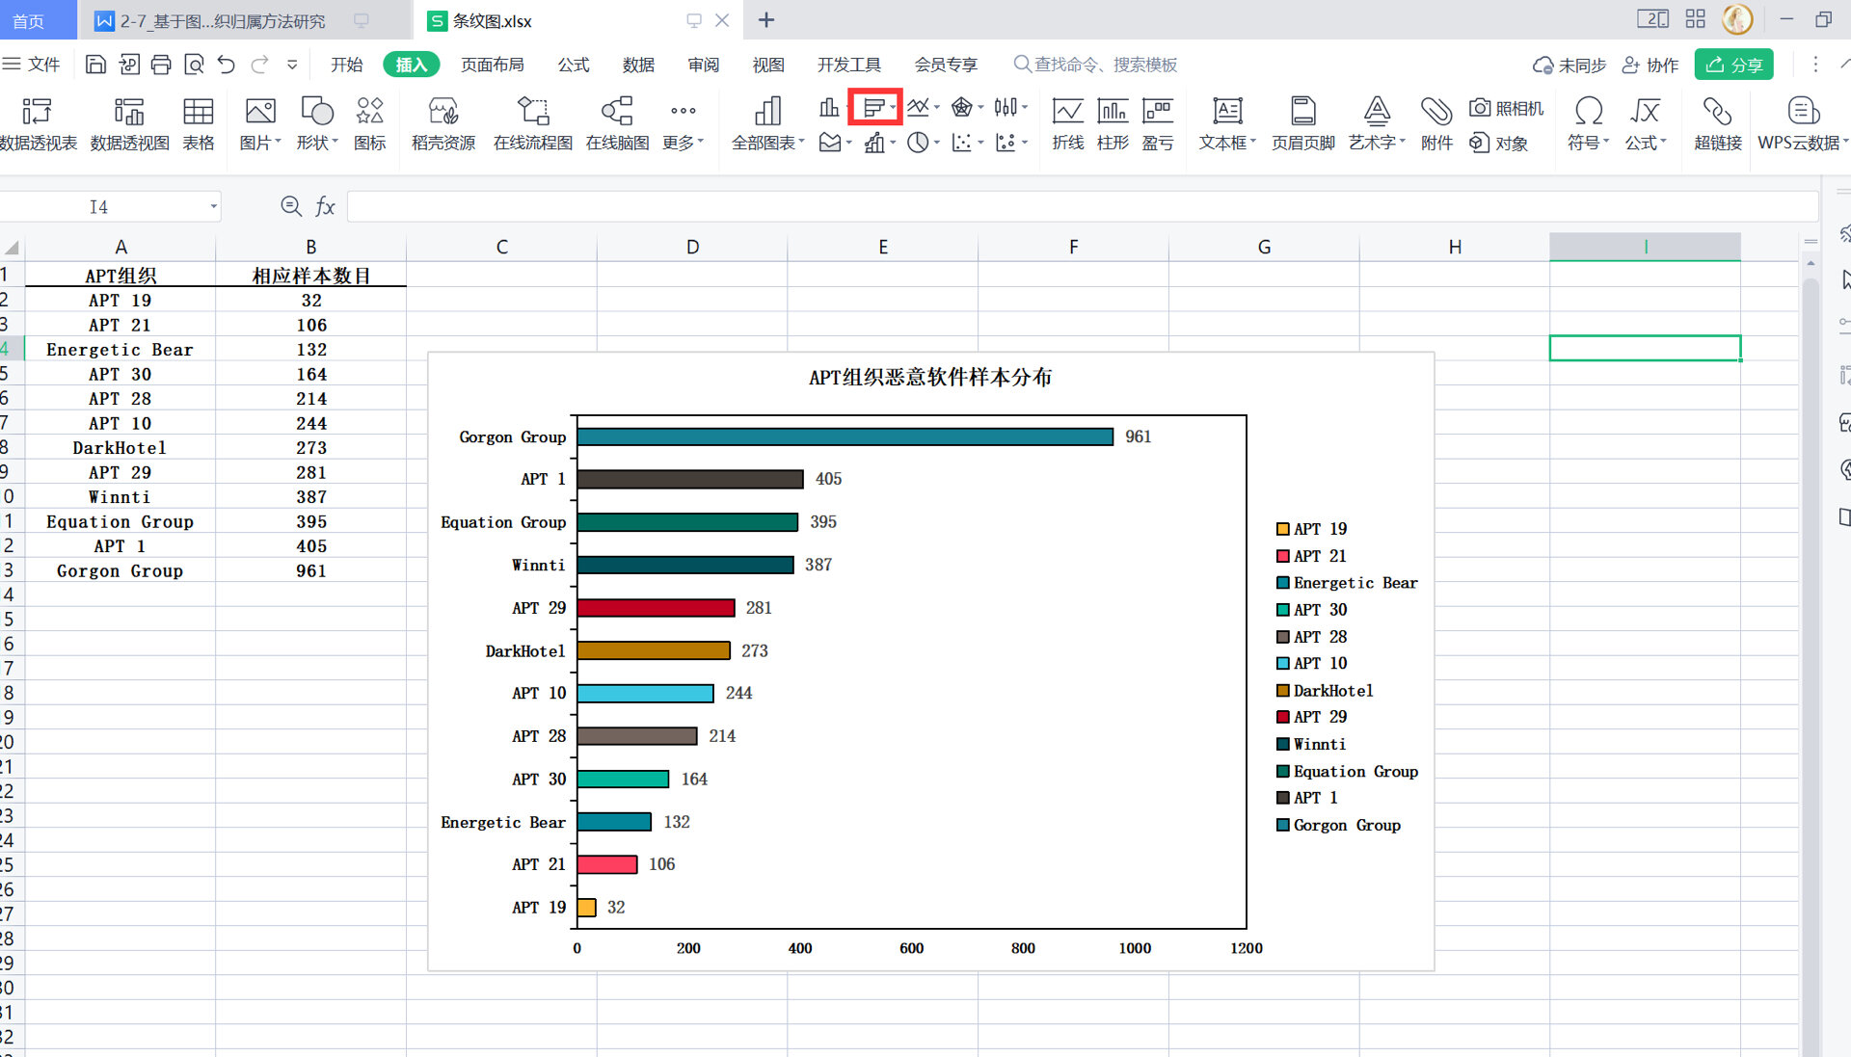Click the 分享 share button
The height and width of the screenshot is (1057, 1851).
[1733, 65]
